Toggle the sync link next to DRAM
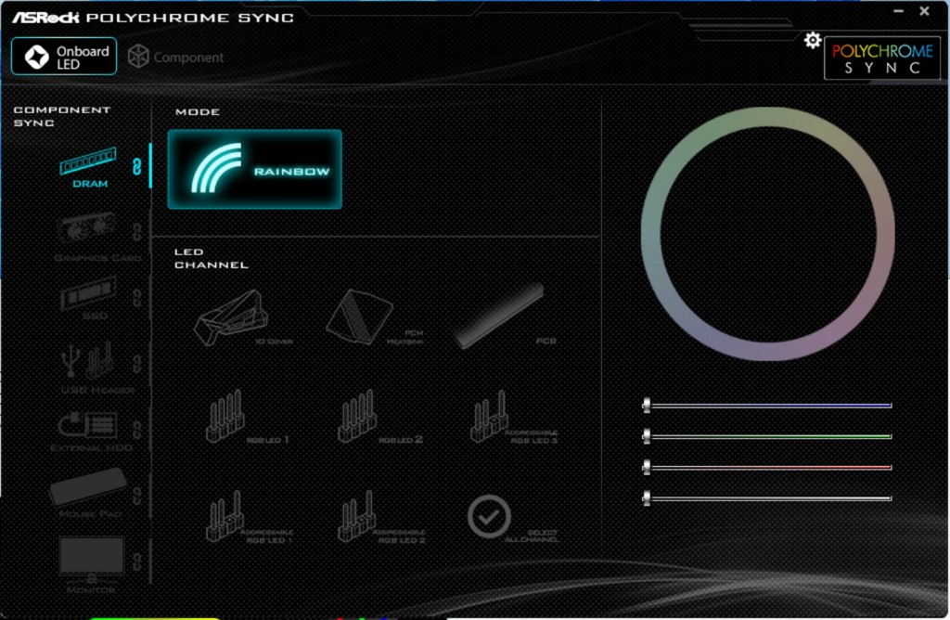This screenshot has width=950, height=620. pos(136,166)
